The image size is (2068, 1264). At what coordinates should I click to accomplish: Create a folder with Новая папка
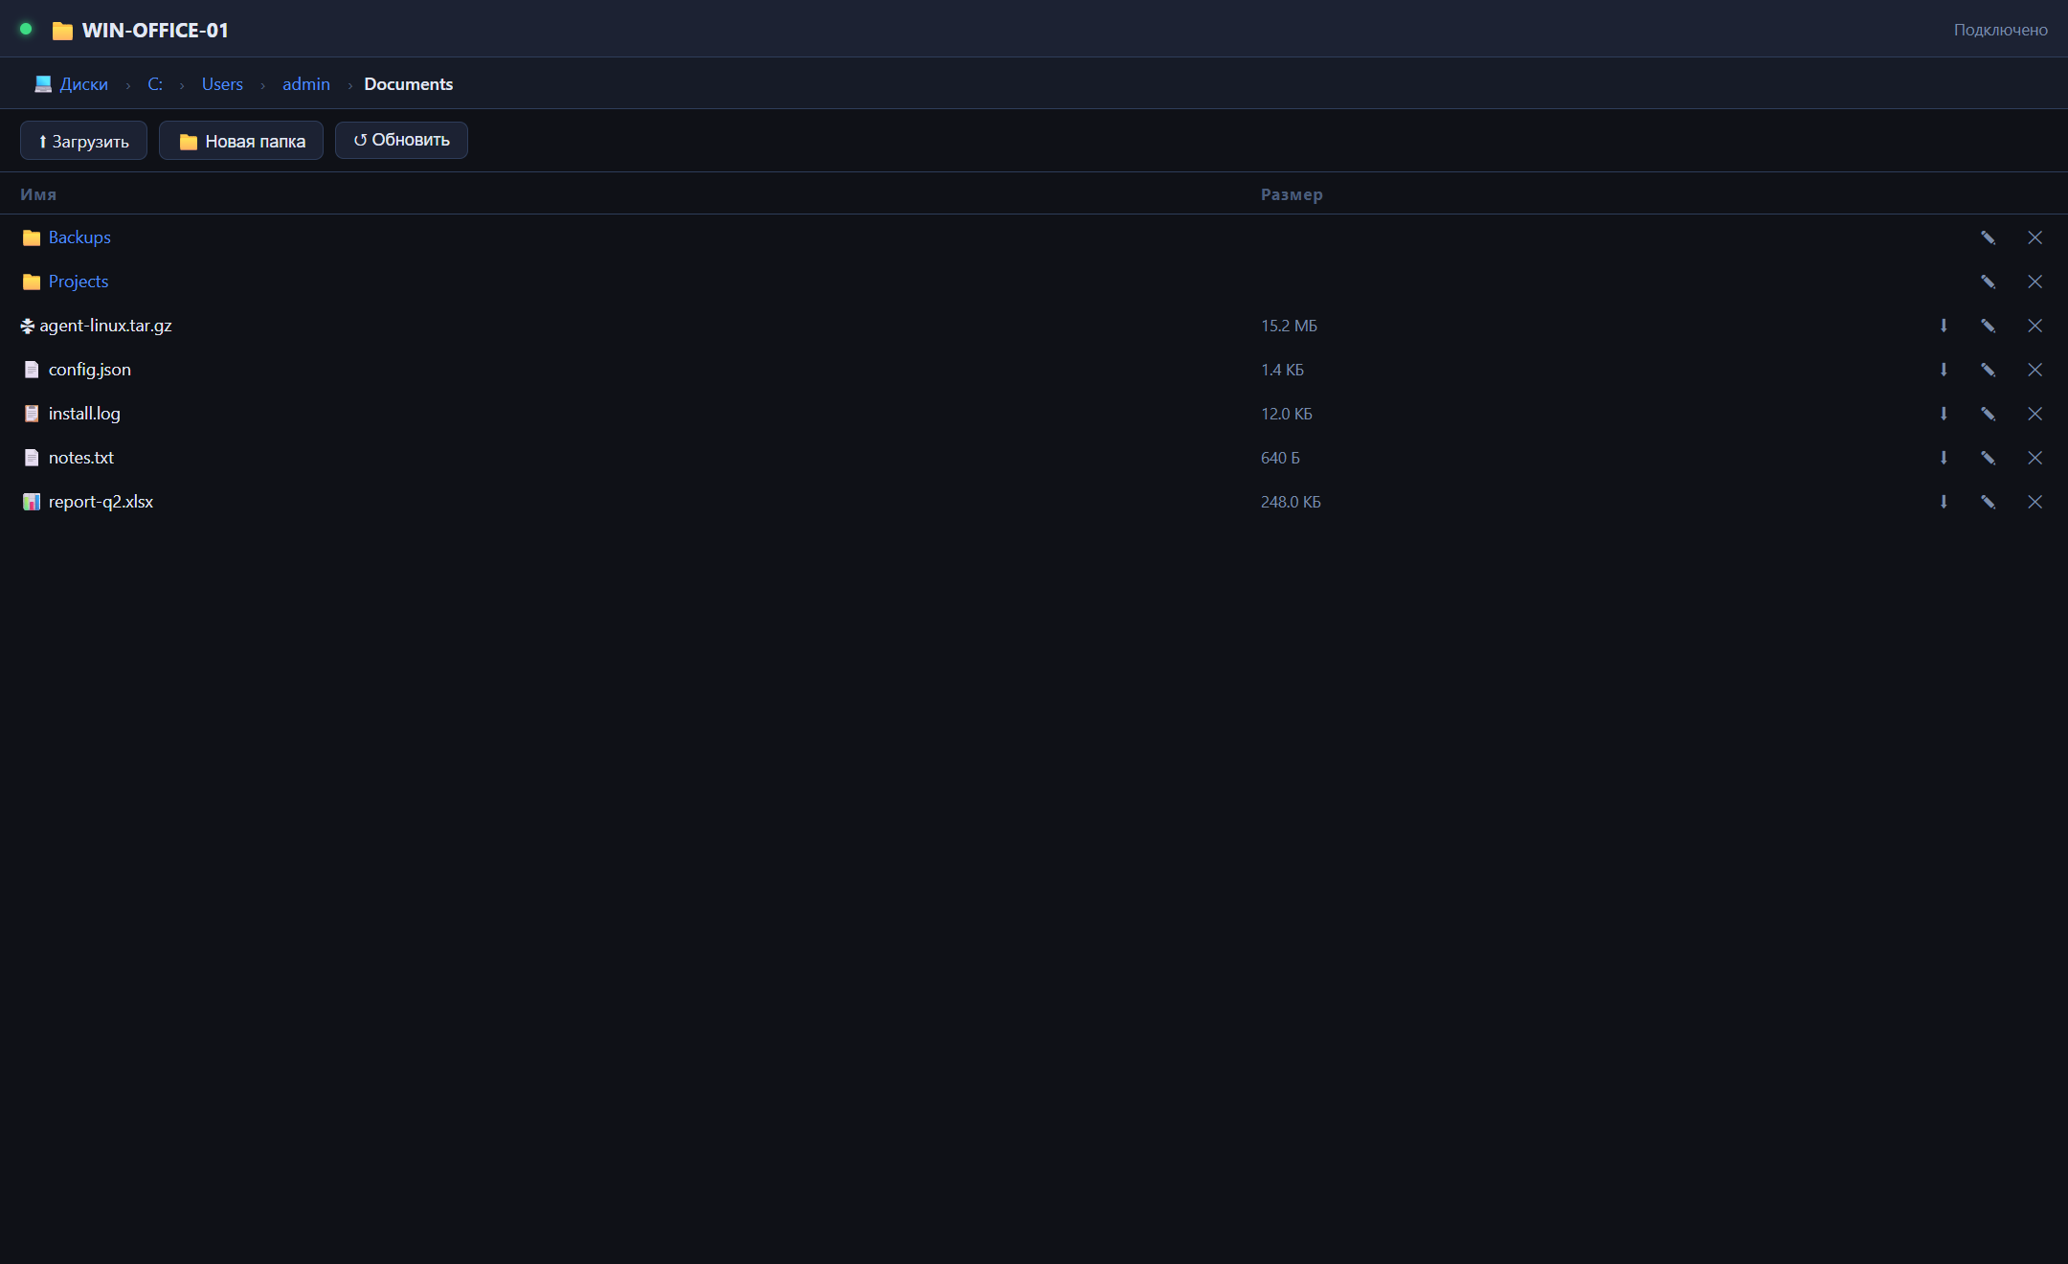(x=241, y=141)
